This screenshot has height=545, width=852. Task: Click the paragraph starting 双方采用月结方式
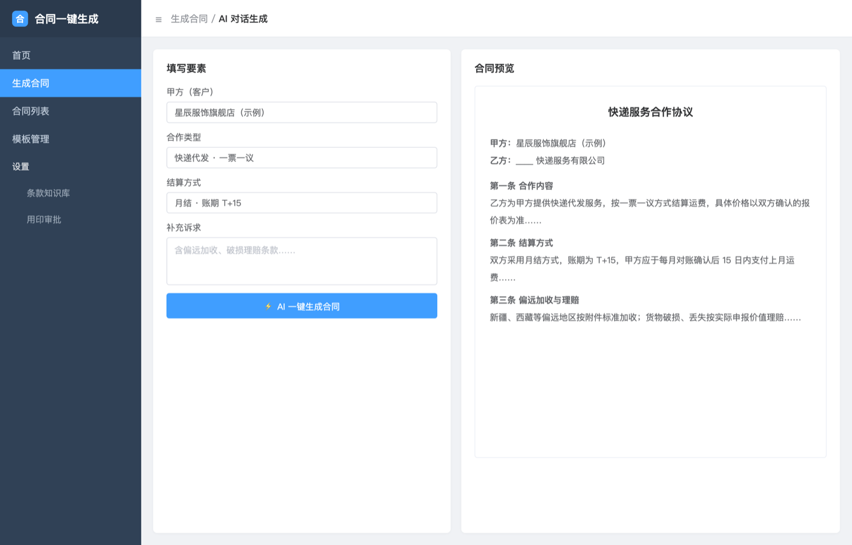[x=642, y=268]
